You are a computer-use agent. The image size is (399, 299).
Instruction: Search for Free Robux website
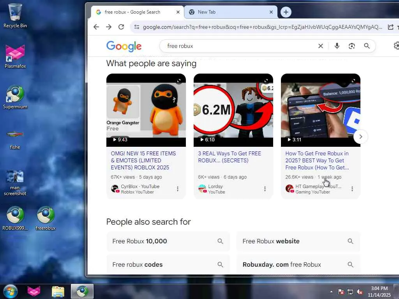tap(298, 241)
